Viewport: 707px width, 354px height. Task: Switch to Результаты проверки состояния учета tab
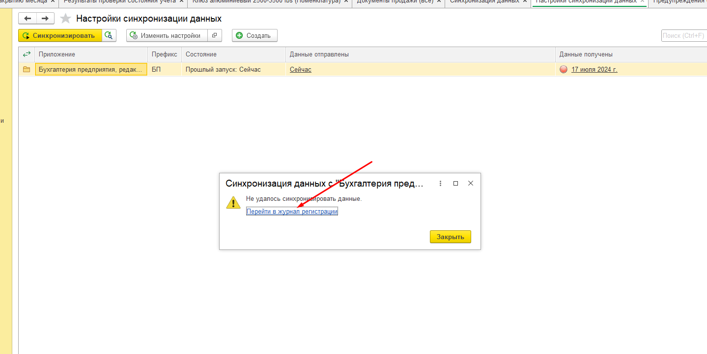coord(119,1)
